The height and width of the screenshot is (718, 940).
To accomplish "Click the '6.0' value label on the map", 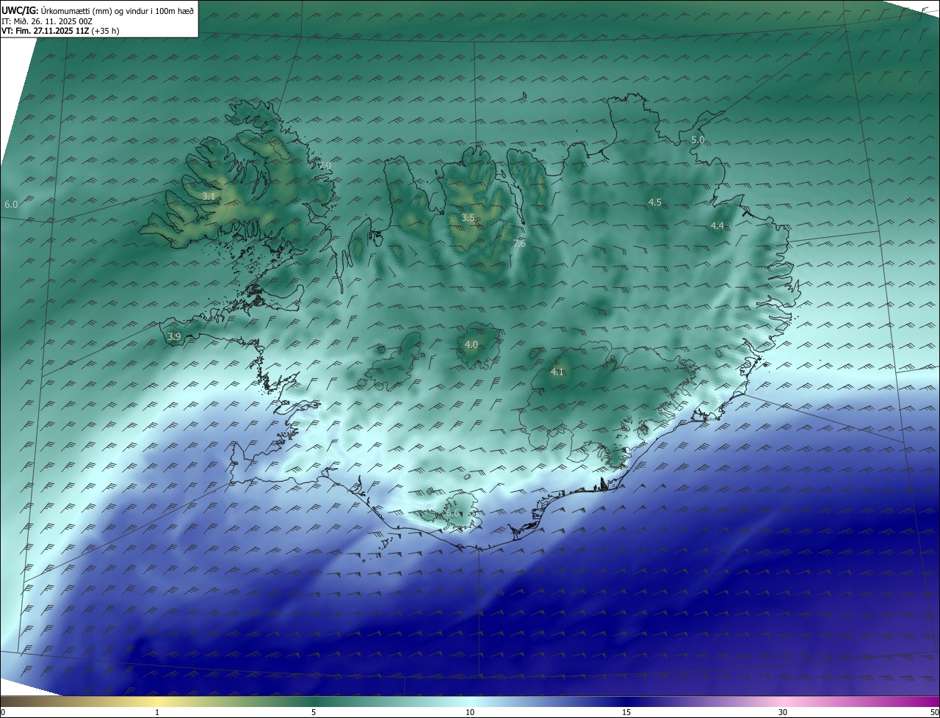I will tap(11, 204).
